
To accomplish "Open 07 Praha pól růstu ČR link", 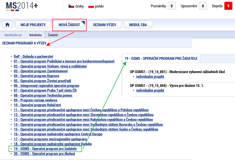I will 45,90.
